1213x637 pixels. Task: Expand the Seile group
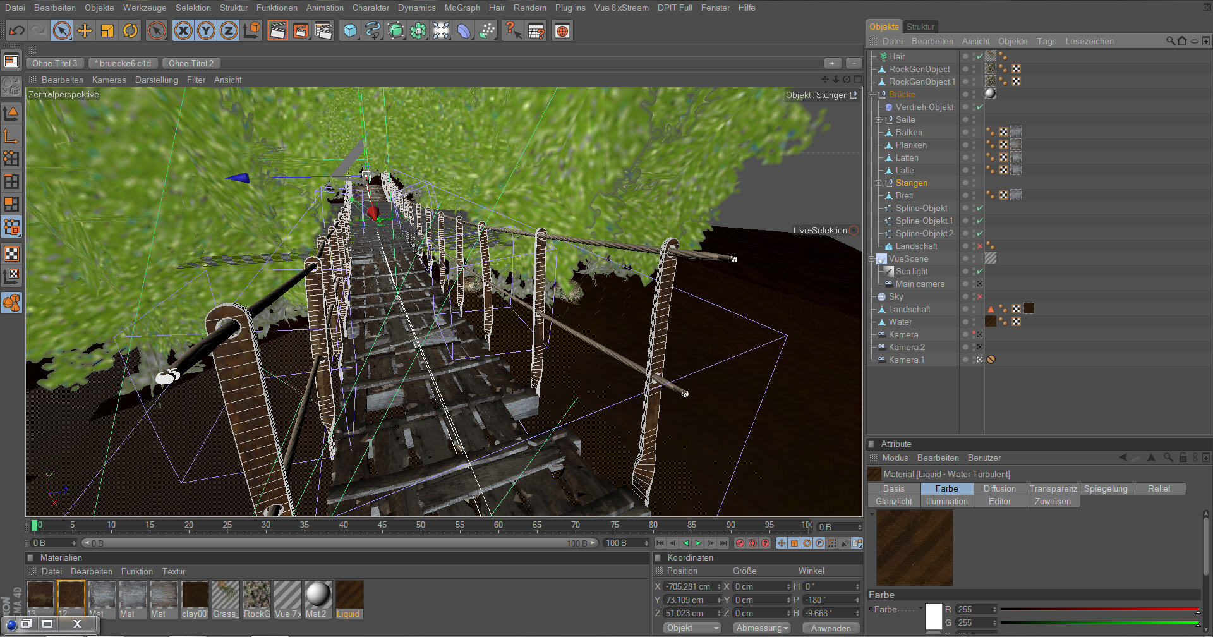(878, 120)
